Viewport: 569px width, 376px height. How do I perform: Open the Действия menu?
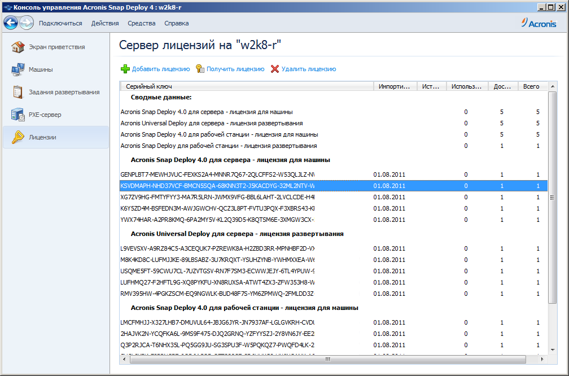tap(105, 23)
